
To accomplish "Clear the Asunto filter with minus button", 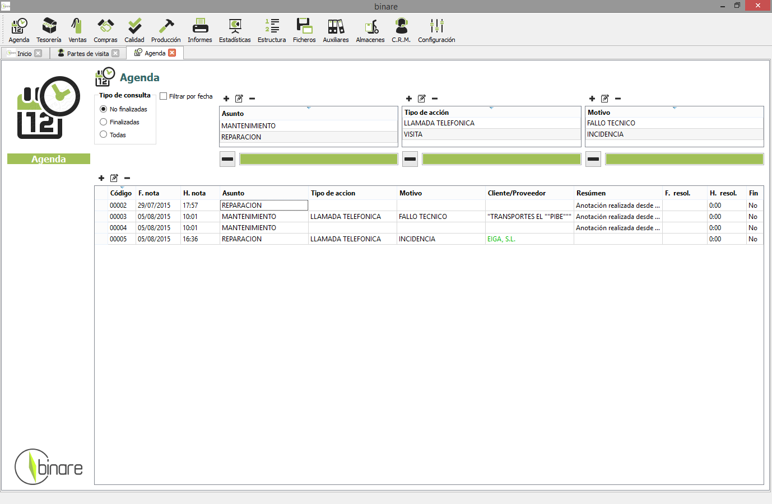I will point(227,159).
